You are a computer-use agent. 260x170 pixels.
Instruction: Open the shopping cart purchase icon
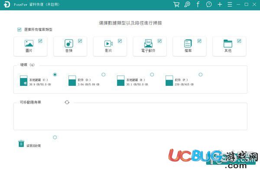click(x=176, y=4)
